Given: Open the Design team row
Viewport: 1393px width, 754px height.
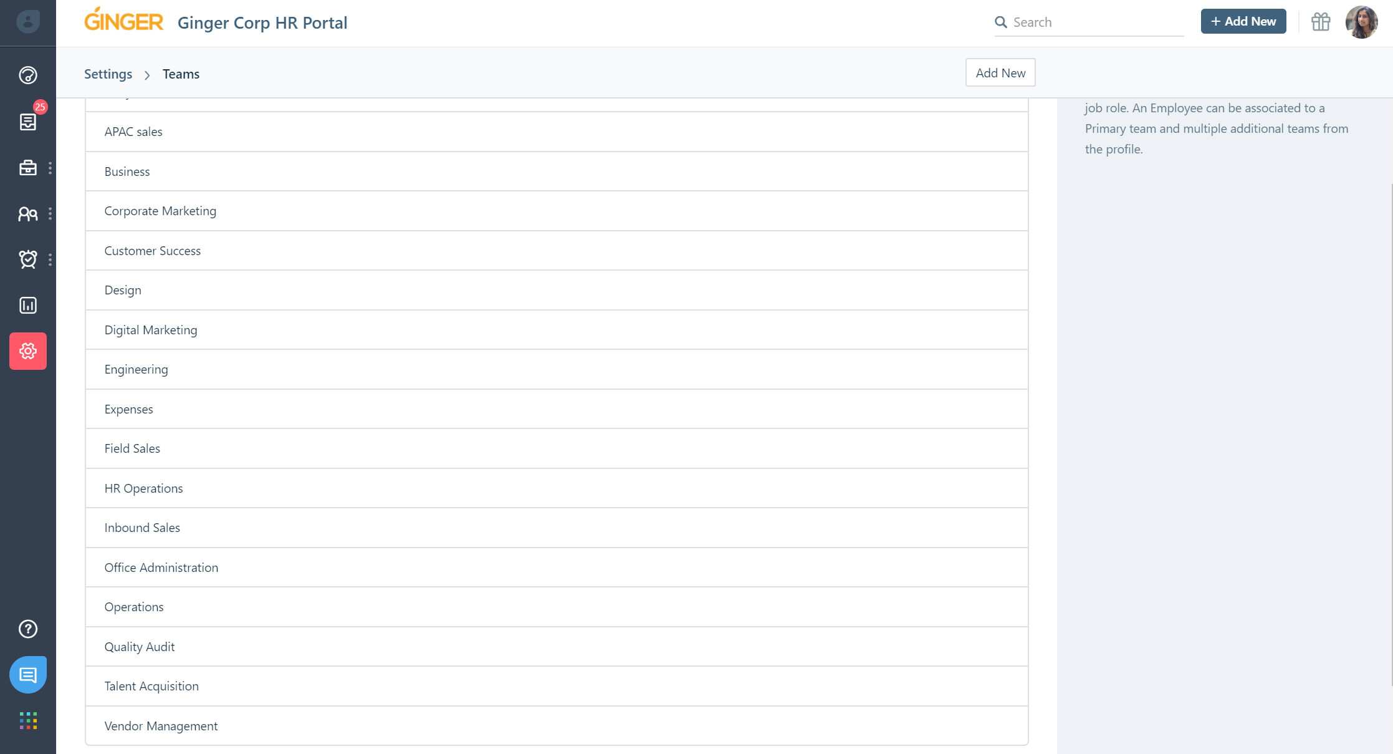Looking at the screenshot, I should tap(557, 290).
